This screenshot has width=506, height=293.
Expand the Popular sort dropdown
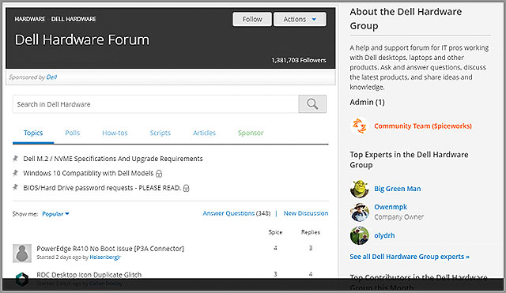(x=55, y=214)
